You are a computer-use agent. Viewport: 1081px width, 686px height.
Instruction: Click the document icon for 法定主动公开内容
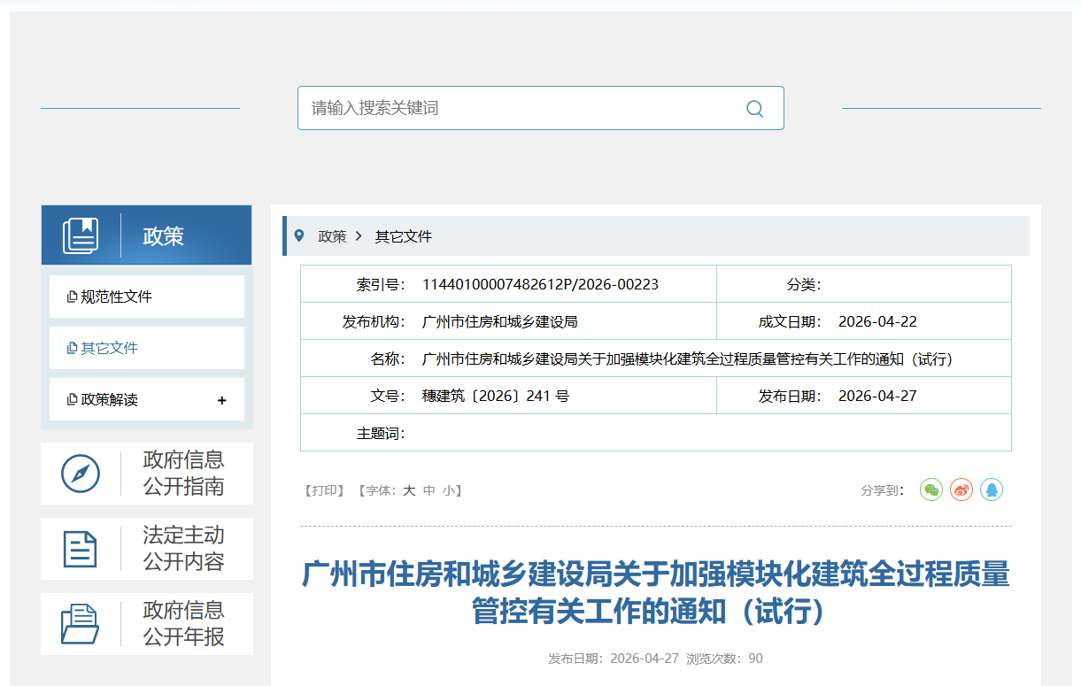[81, 549]
